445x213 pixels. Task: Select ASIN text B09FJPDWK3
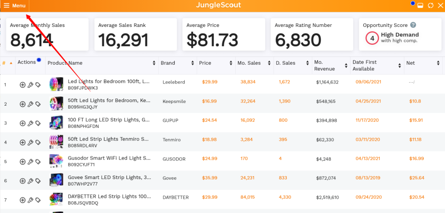click(83, 88)
